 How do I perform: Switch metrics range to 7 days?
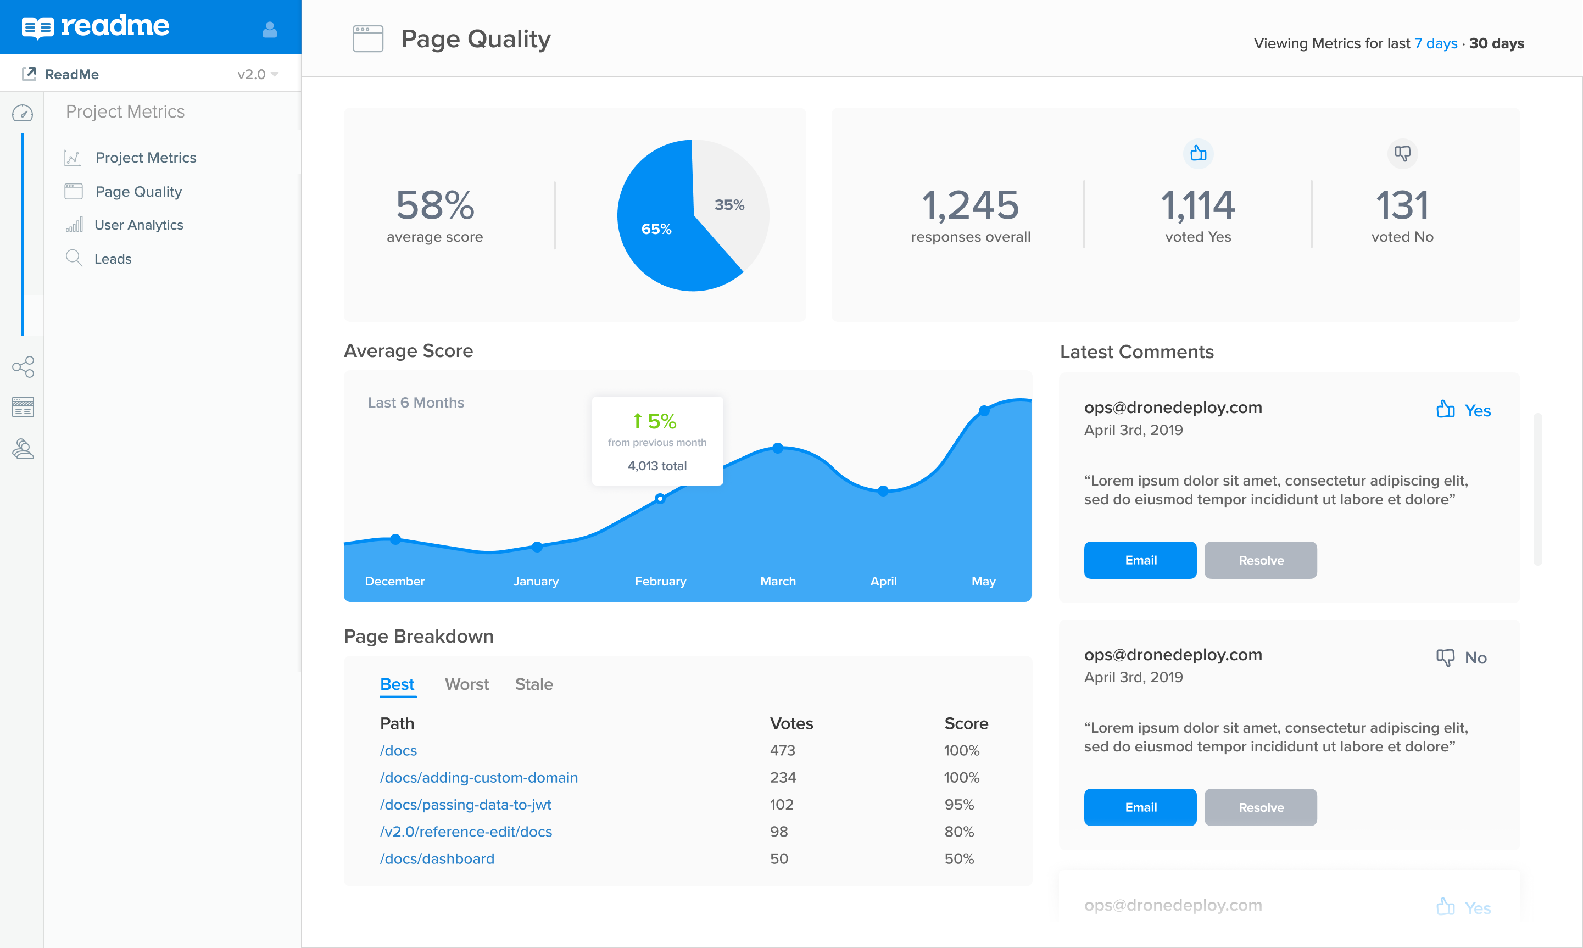1435,43
